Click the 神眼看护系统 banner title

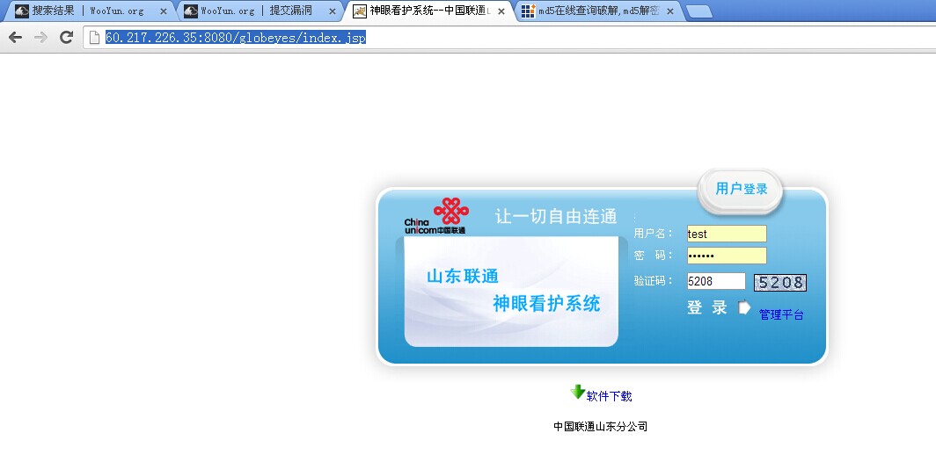tap(546, 303)
